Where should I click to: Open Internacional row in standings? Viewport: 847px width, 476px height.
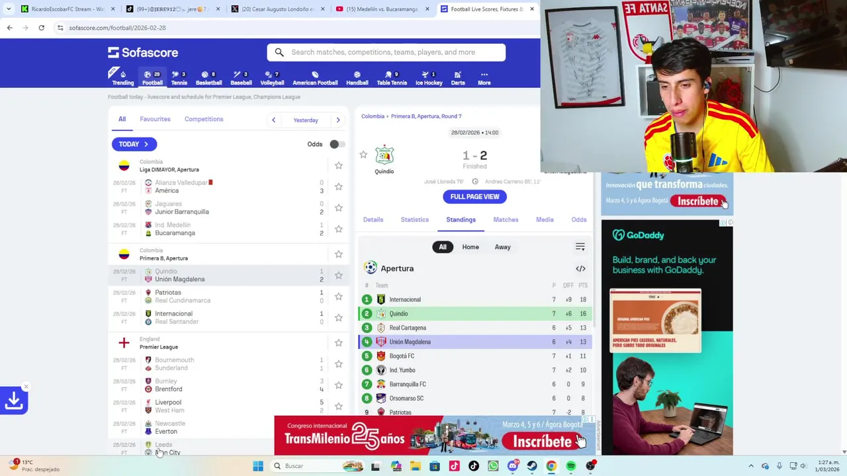click(x=475, y=299)
